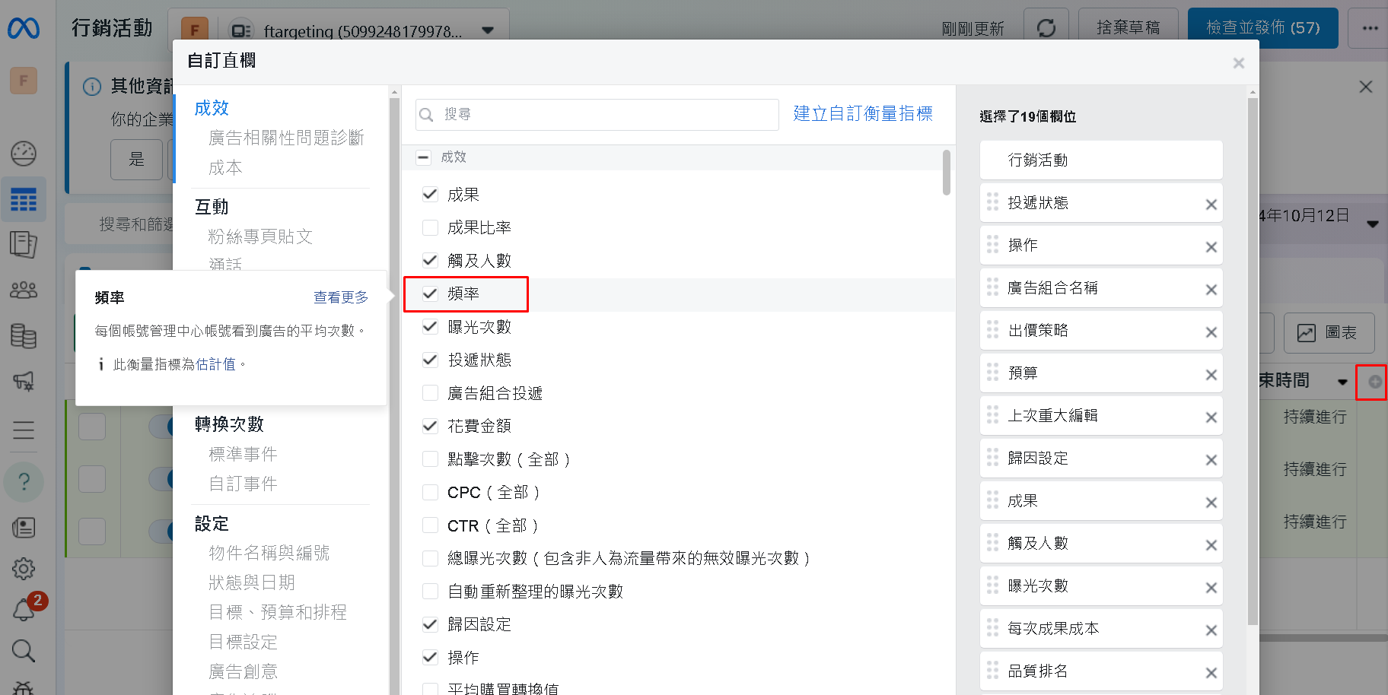This screenshot has width=1388, height=695.
Task: Remove 廣告組合名稱 from selected columns
Action: [x=1211, y=290]
